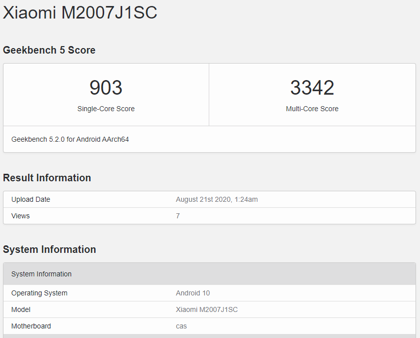The width and height of the screenshot is (420, 338).
Task: Click the Views label
Action: [21, 216]
